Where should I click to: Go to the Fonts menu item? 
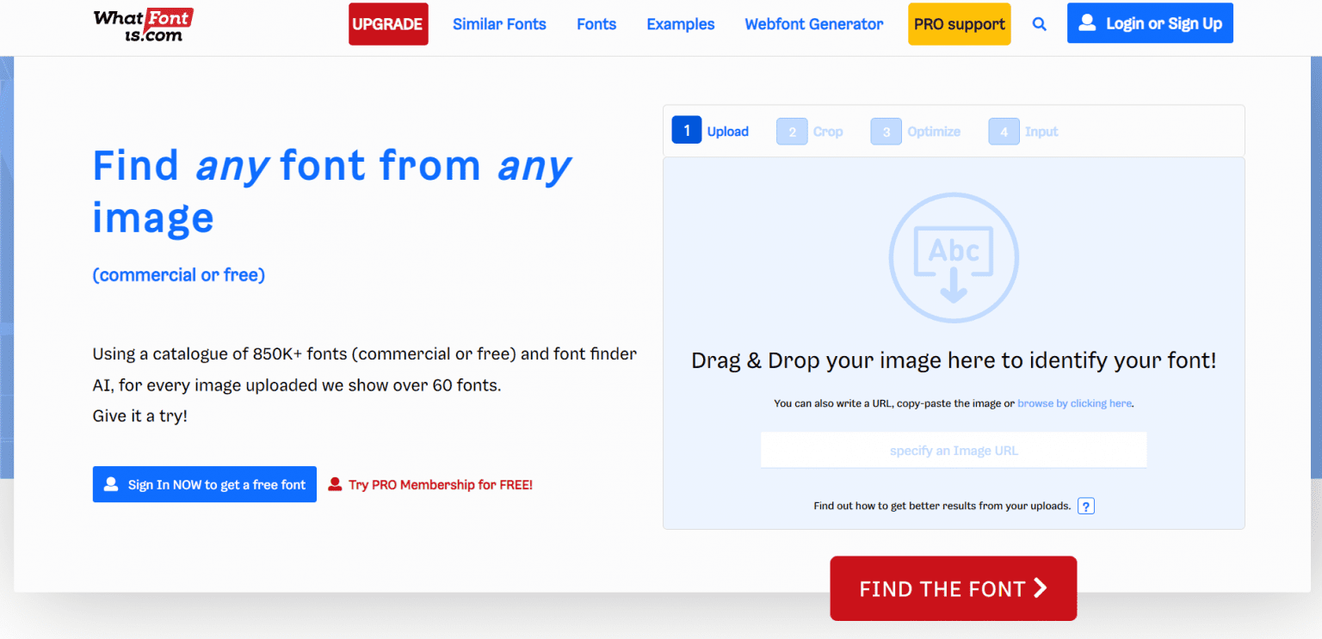coord(596,24)
